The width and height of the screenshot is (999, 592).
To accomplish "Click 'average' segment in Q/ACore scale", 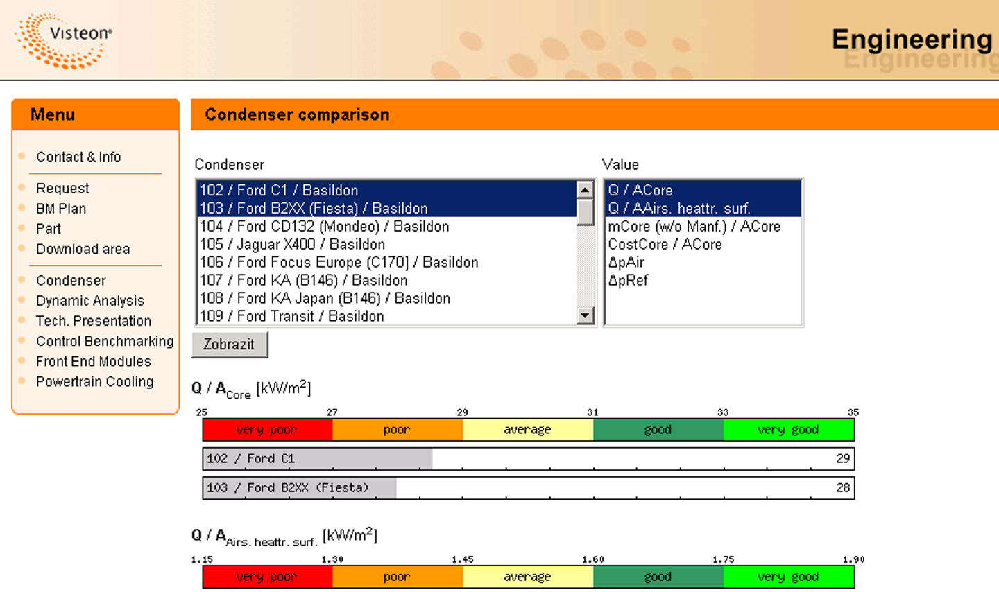I will pyautogui.click(x=528, y=430).
